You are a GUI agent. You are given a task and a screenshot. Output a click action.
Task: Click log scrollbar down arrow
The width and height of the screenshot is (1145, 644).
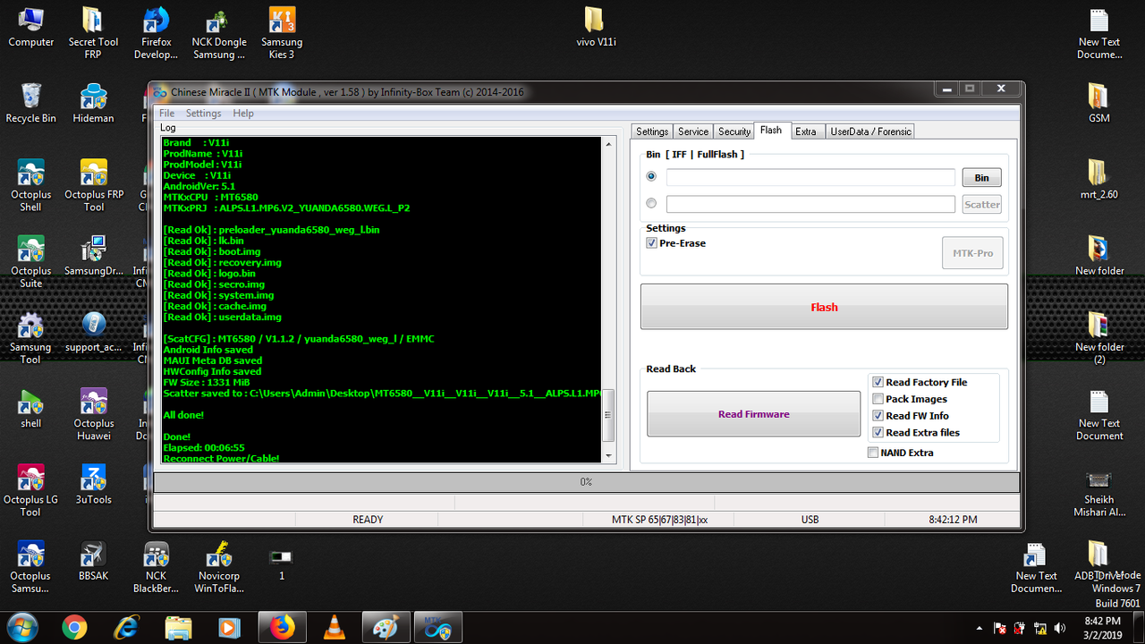tap(609, 455)
